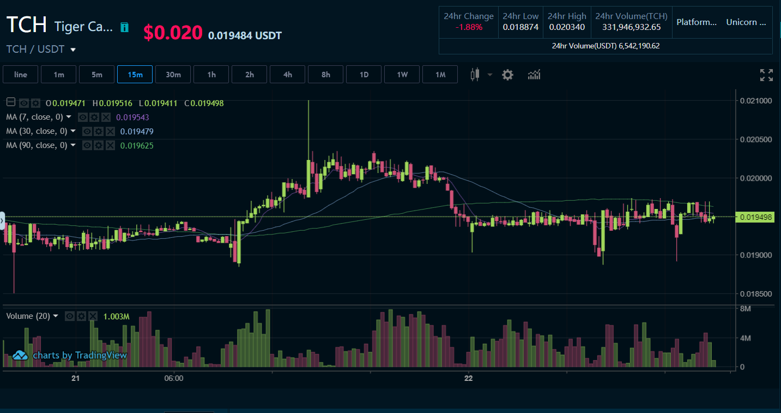The image size is (781, 413).
Task: Hide Volume (20) indicator bars
Action: tap(70, 316)
